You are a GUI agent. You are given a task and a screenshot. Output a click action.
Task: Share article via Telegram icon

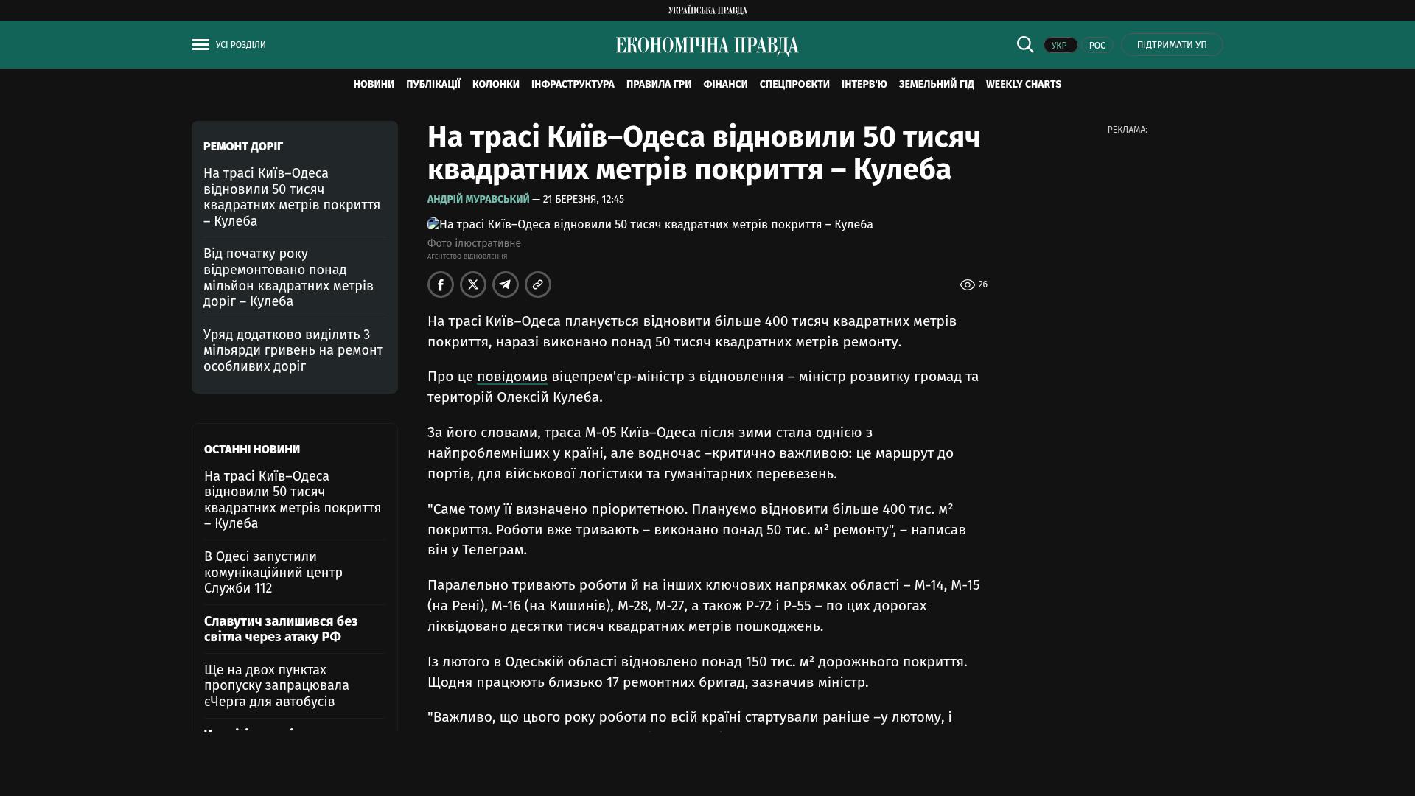tap(506, 284)
